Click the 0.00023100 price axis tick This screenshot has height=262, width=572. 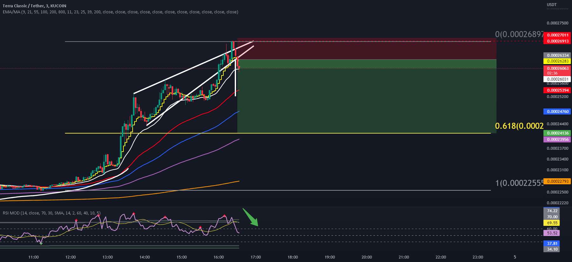557,170
